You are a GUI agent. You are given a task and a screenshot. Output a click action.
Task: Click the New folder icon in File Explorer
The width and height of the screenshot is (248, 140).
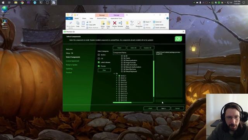point(127,23)
